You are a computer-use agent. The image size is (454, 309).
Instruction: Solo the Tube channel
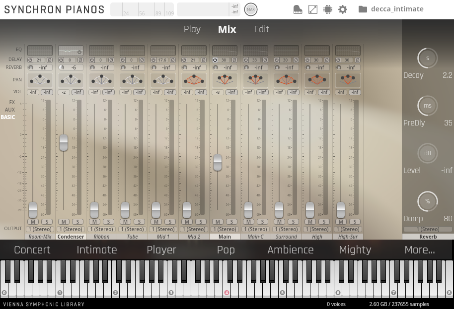click(139, 222)
